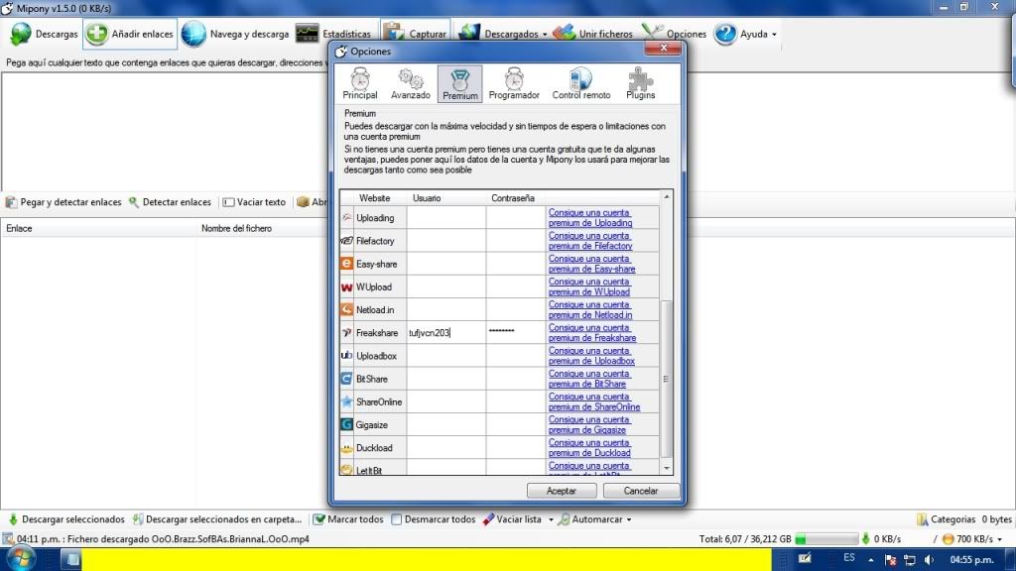Open the Control remoto tab
This screenshot has height=571, width=1016.
coord(581,83)
